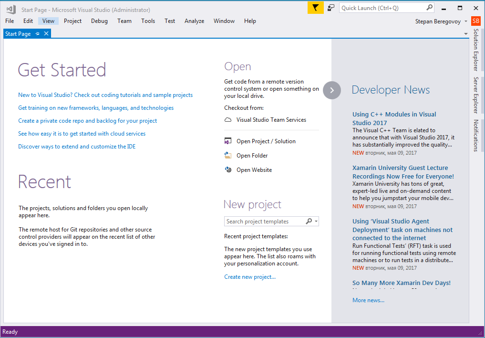Screen dimensions: 485x338
Task: Close the Start Page tab
Action: 46,34
